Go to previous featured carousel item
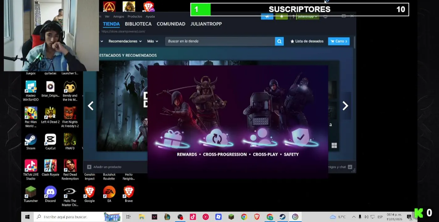Image resolution: width=439 pixels, height=222 pixels. (90, 106)
